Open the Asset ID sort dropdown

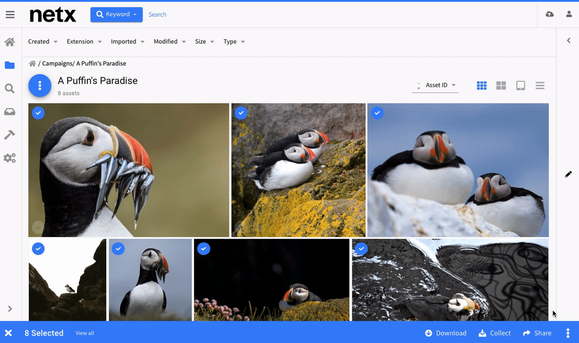[x=441, y=85]
